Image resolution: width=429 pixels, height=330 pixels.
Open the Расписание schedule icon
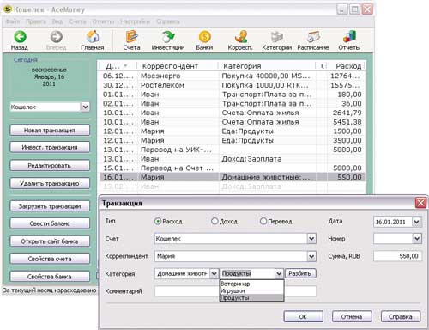[313, 37]
